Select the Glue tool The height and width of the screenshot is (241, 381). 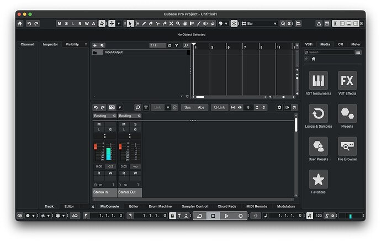tap(165, 24)
